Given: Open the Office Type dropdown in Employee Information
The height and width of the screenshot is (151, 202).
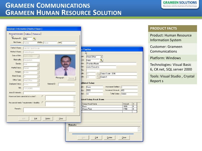Looking at the screenshot, I should click(x=38, y=80).
